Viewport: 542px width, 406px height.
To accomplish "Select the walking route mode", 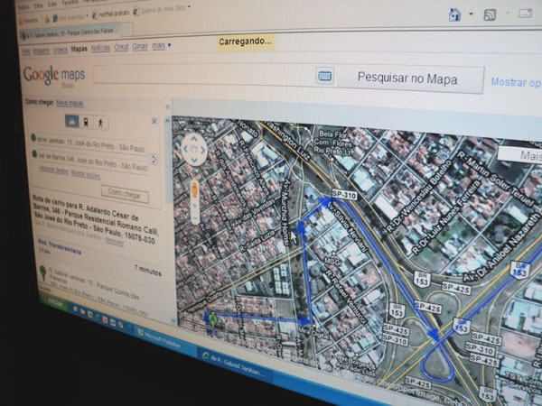I will point(100,123).
